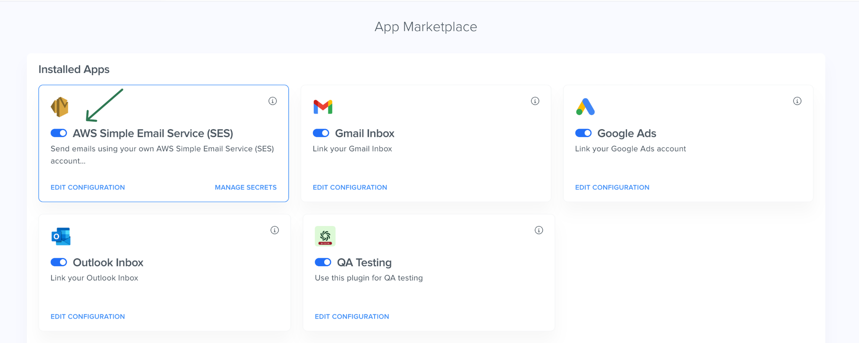Disable the AWS Simple Email Service toggle

[x=59, y=133]
